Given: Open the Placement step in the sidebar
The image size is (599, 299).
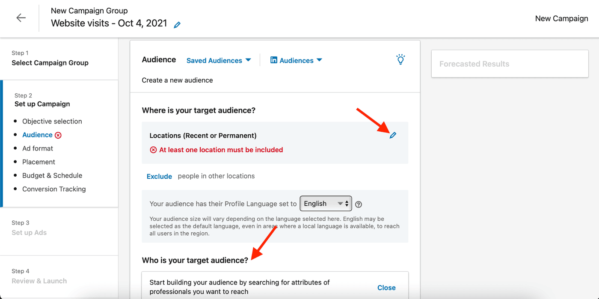Looking at the screenshot, I should 39,162.
